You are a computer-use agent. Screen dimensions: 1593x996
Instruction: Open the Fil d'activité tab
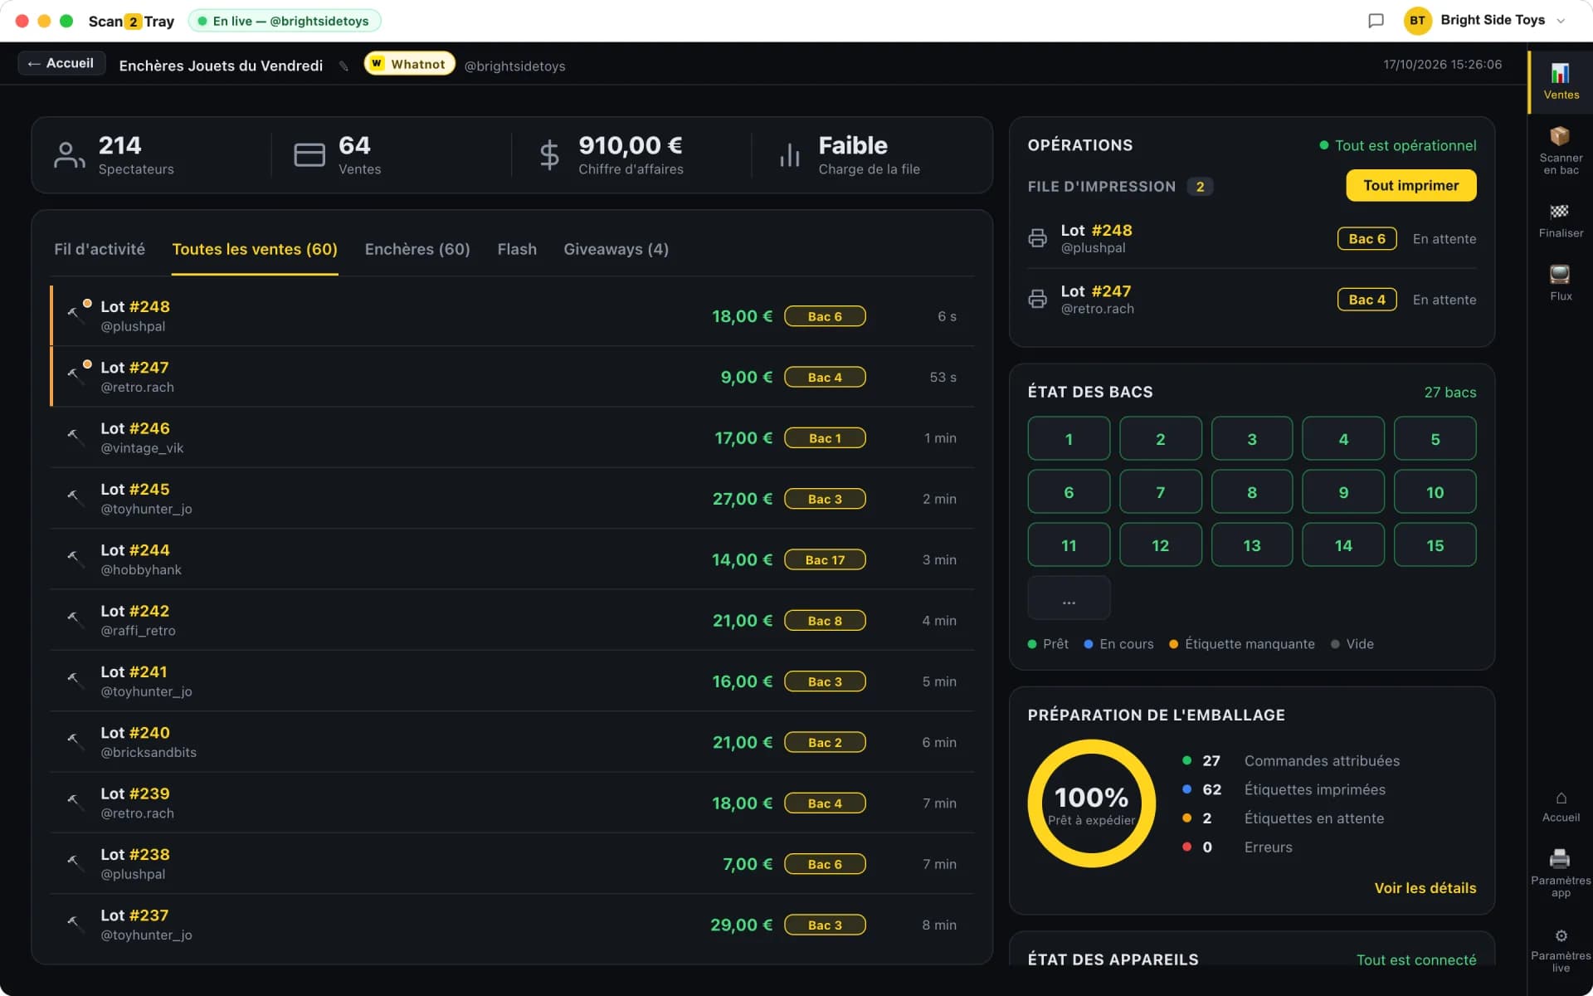point(100,249)
